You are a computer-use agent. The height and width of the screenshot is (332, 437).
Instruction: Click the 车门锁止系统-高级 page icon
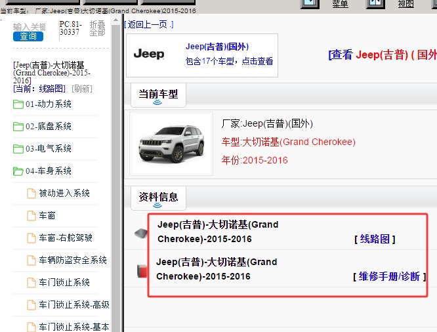[x=31, y=304]
